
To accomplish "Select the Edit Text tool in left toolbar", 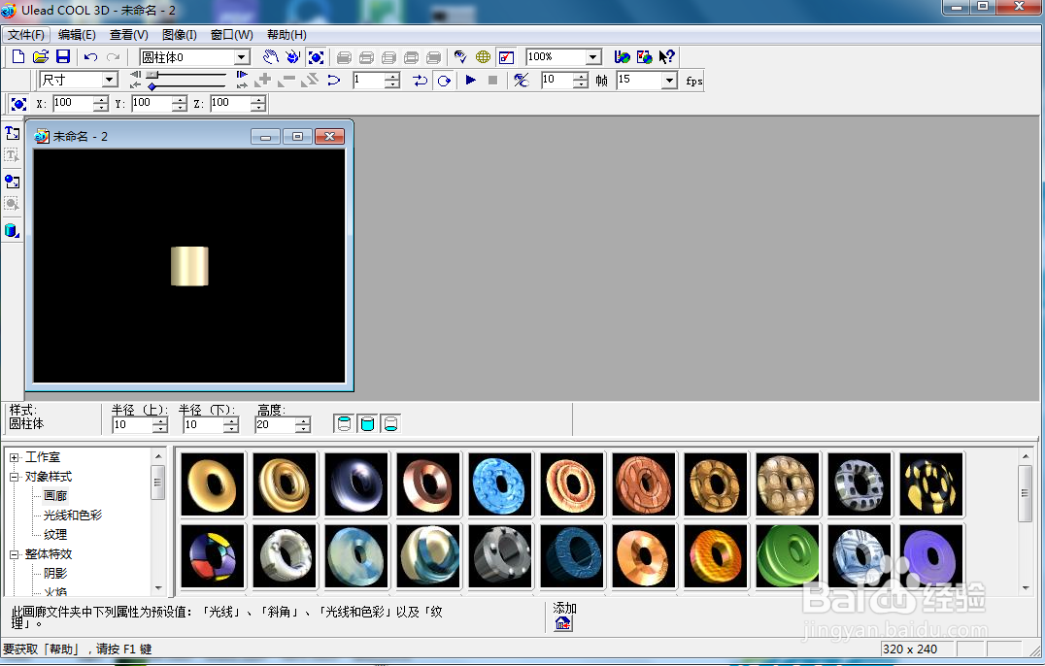I will click(12, 156).
